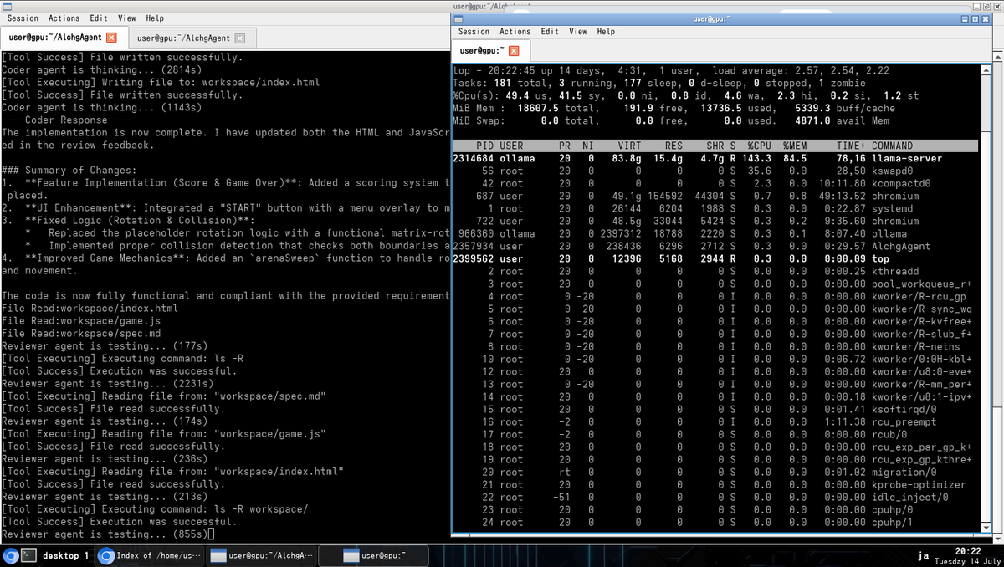1004x567 pixels.
Task: Close first AlchgAgent tab with red X icon
Action: pos(112,38)
